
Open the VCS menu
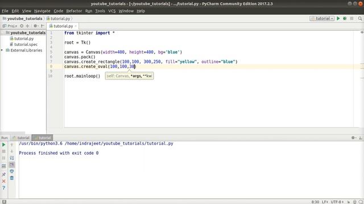coord(111,11)
